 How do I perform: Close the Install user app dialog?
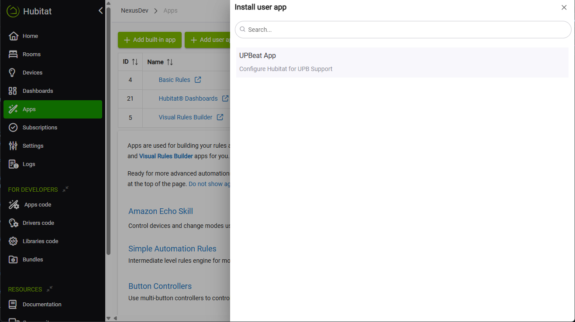[564, 7]
